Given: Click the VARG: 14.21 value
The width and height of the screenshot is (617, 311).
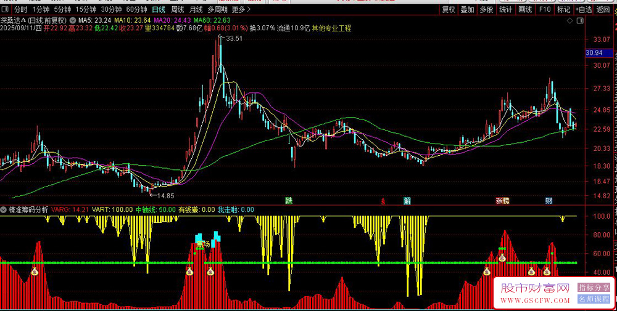Looking at the screenshot, I should 70,209.
